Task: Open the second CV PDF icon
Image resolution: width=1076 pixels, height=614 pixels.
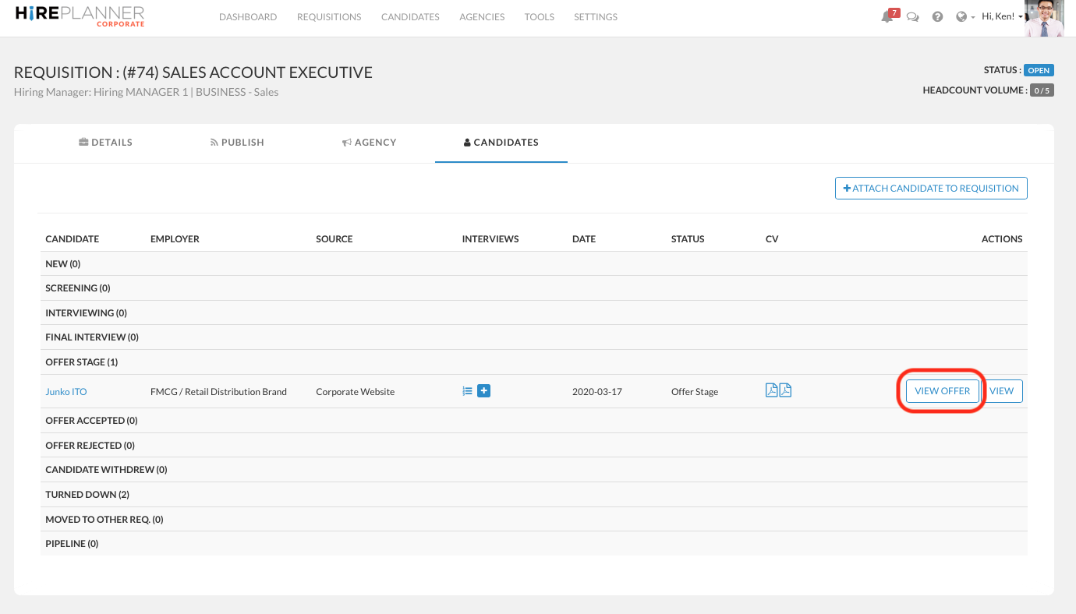Action: click(785, 391)
